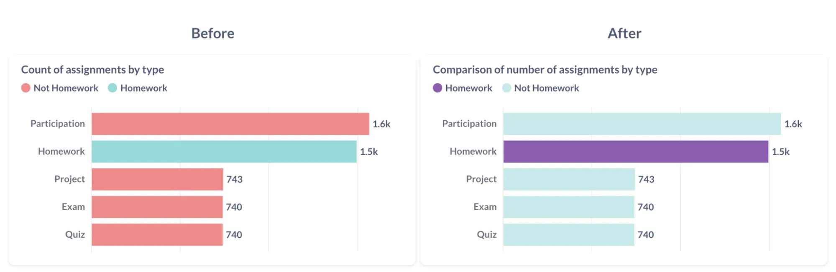Click the red Exam bar in Before chart
Image resolution: width=836 pixels, height=272 pixels.
pos(157,207)
